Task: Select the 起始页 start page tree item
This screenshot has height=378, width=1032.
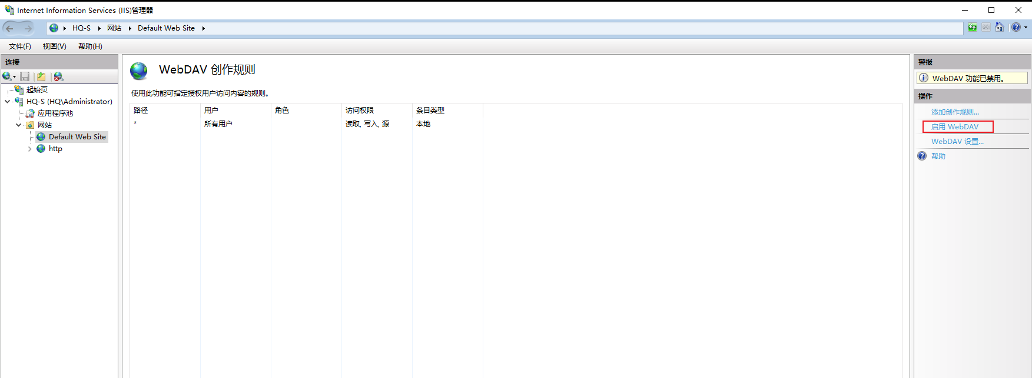Action: (x=37, y=90)
